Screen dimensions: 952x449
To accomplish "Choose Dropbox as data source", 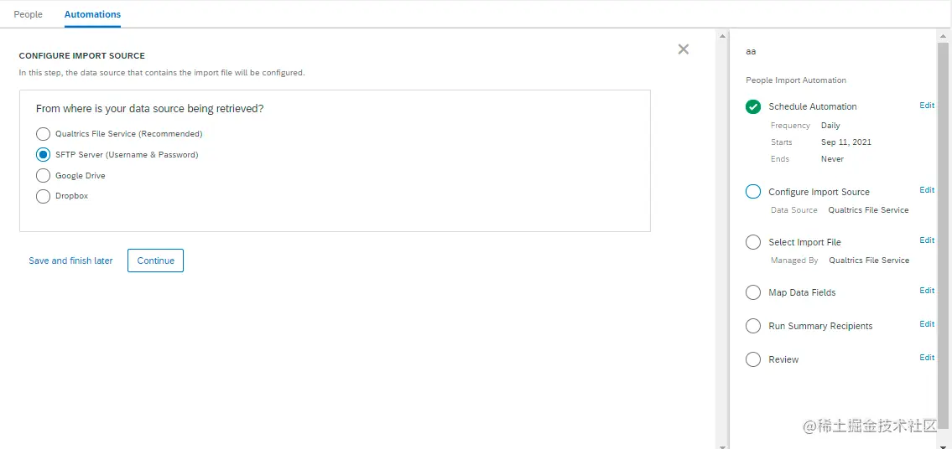I will [x=43, y=196].
